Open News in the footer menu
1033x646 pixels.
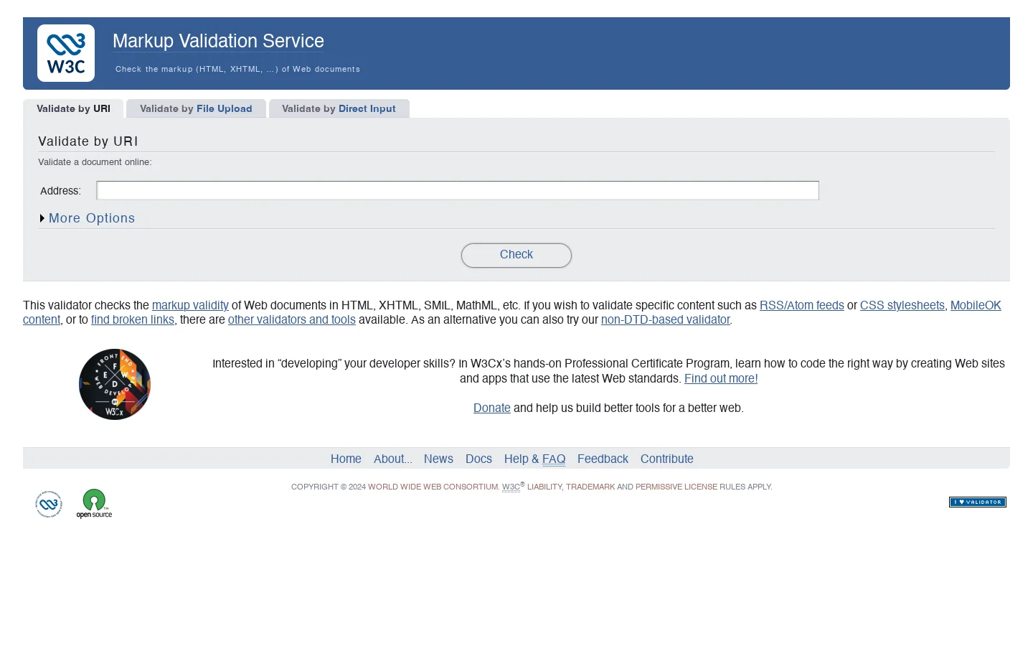pos(438,459)
